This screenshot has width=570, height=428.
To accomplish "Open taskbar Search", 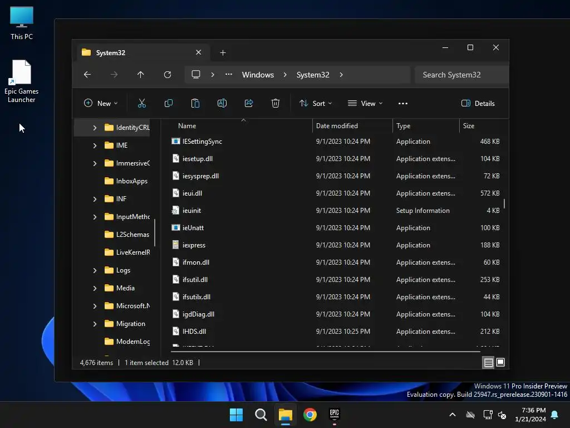I will [261, 415].
